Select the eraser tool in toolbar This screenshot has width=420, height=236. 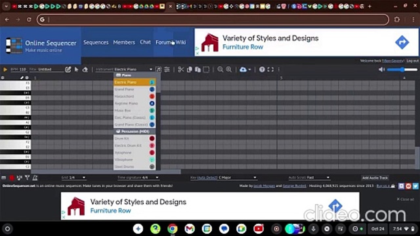coord(85,69)
